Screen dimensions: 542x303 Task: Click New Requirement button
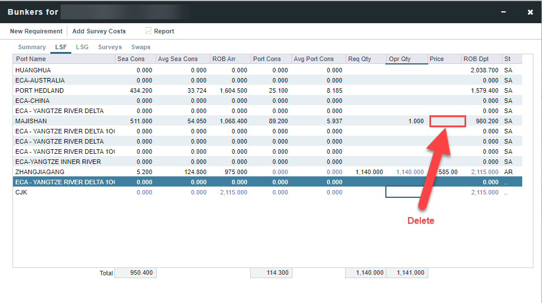(36, 31)
